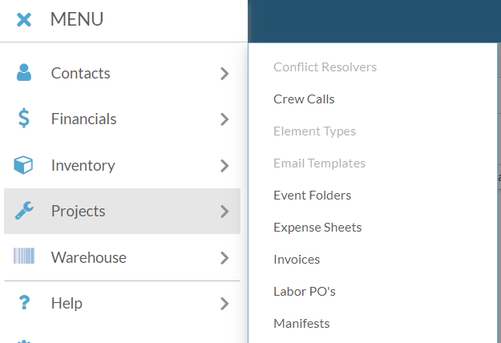Expand the Contacts submenu chevron
The height and width of the screenshot is (343, 501).
[x=224, y=74]
